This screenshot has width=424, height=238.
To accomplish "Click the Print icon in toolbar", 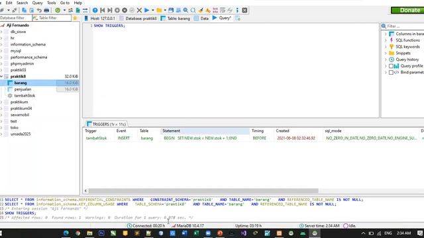I will coord(46,11).
